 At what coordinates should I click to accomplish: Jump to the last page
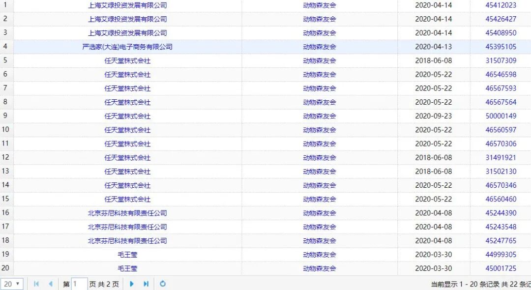146,284
